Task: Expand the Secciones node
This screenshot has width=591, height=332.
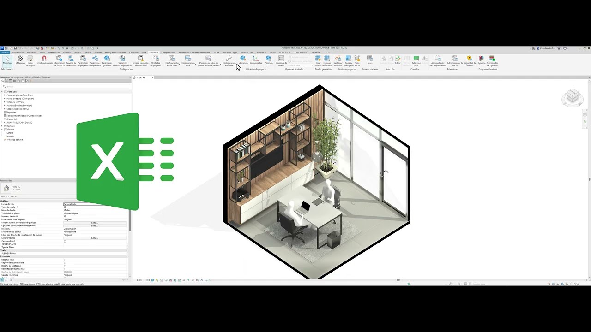Action: (x=5, y=109)
